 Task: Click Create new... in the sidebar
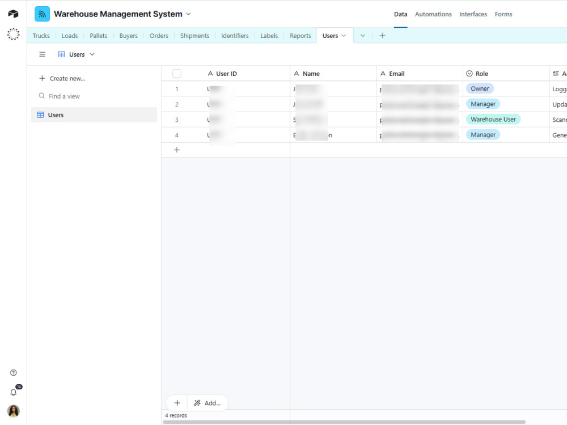[67, 78]
